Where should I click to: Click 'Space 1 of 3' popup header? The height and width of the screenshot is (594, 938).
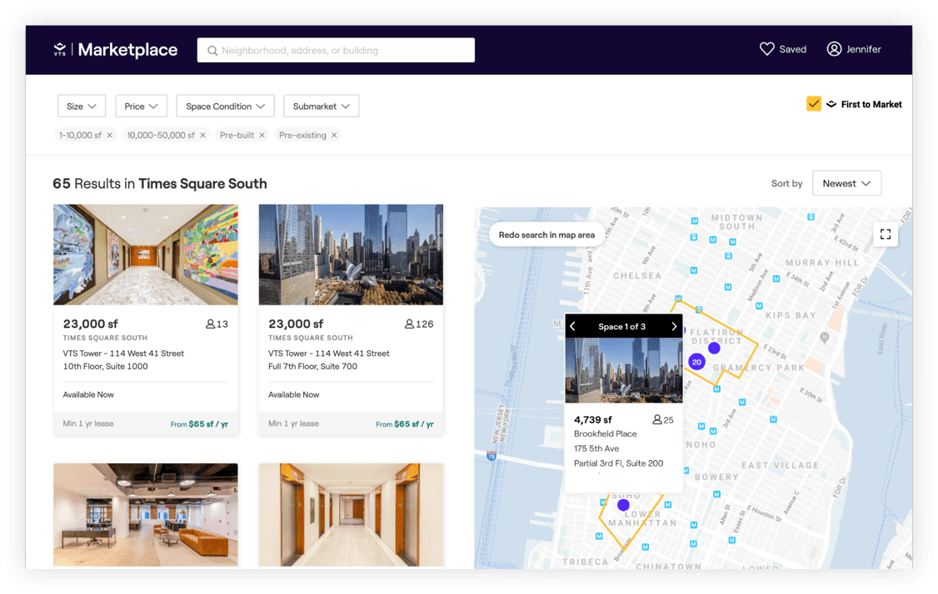point(622,326)
